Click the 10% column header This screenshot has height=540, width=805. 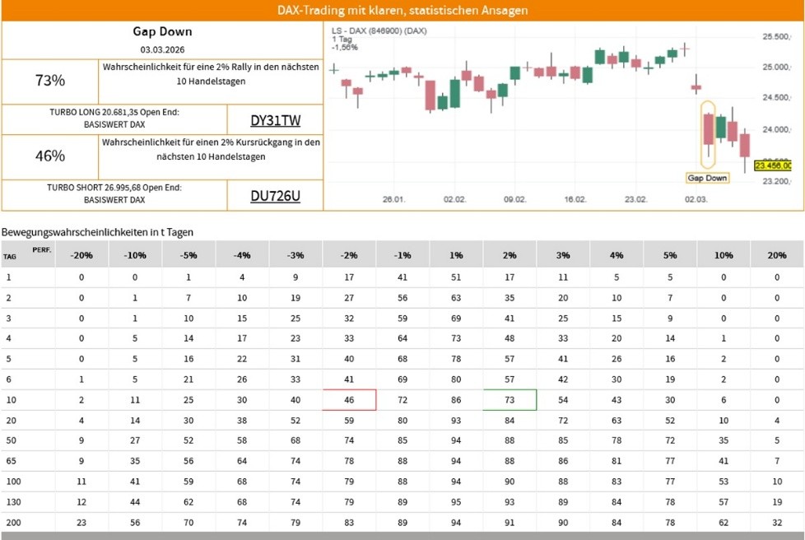[724, 255]
